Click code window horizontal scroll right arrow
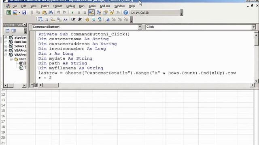The height and width of the screenshot is (145, 259). tap(252, 85)
